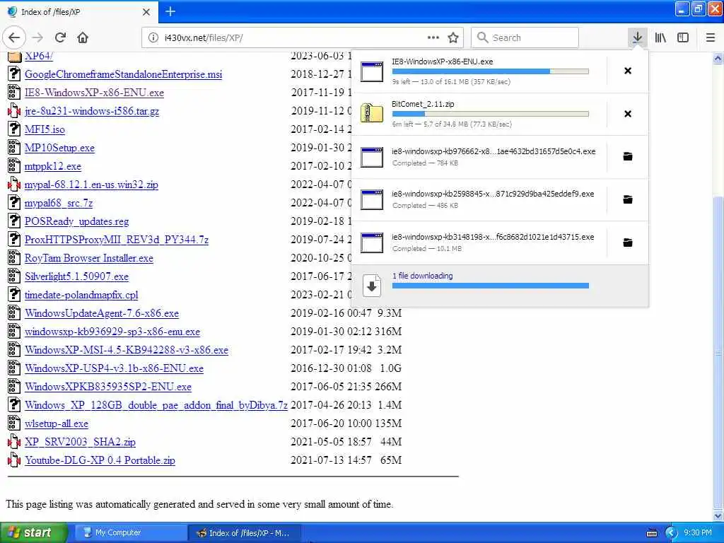
Task: Open the Library bookmarks and history icon
Action: coord(660,37)
